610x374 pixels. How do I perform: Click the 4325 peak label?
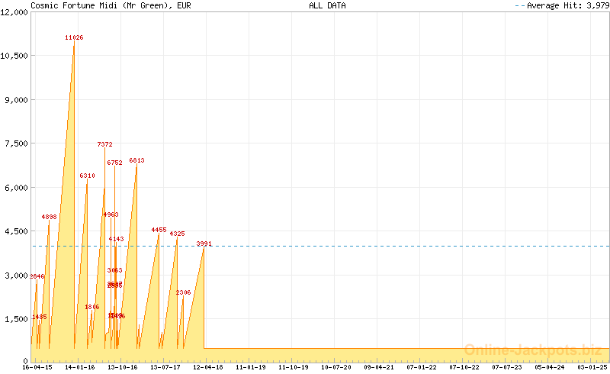tap(177, 234)
